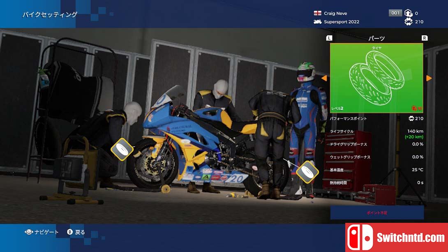Image resolution: width=448 pixels, height=252 pixels.
Task: Click the ポイント不足 button
Action: [x=377, y=213]
